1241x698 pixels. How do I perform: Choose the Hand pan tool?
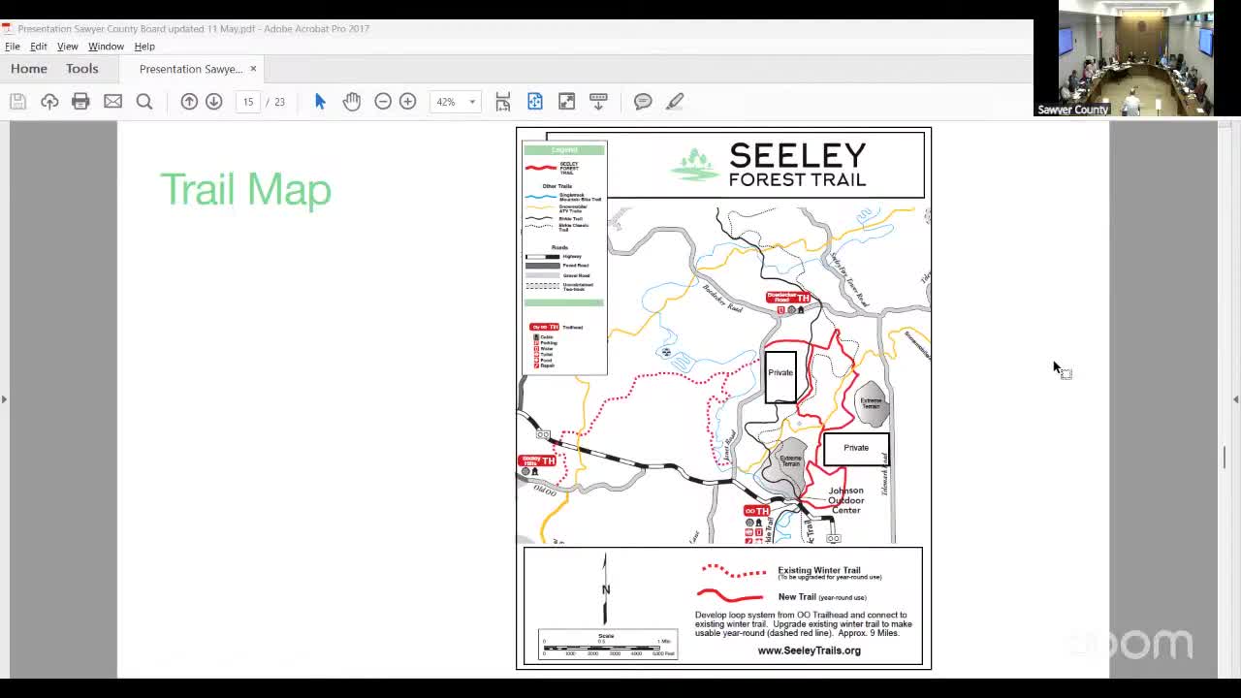click(x=351, y=102)
